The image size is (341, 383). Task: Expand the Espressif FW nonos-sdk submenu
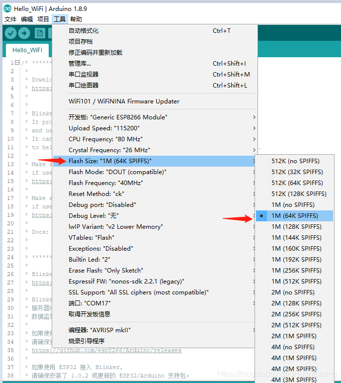pyautogui.click(x=154, y=282)
